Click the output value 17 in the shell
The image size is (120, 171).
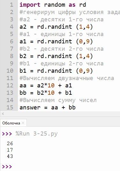coord(10,150)
